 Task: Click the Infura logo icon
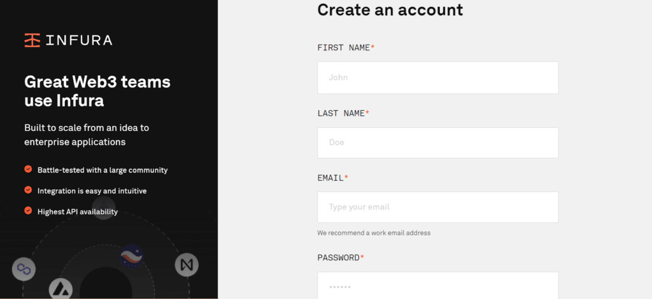(32, 40)
